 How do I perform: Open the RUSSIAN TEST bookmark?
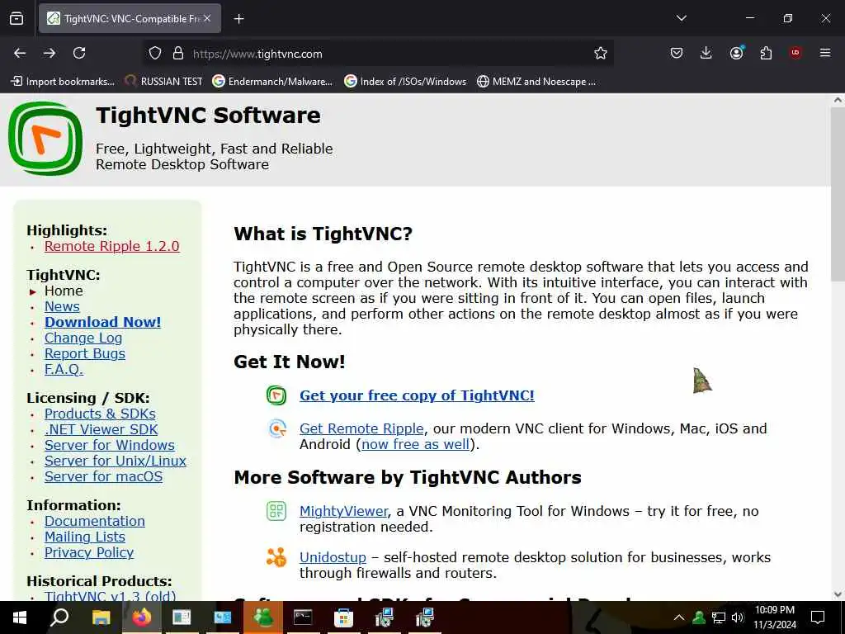pyautogui.click(x=163, y=82)
